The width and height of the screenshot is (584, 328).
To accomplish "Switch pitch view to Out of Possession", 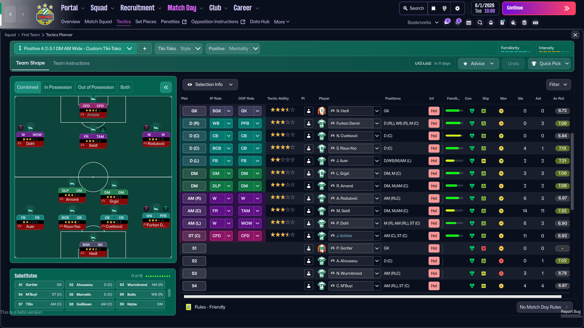I will [96, 87].
